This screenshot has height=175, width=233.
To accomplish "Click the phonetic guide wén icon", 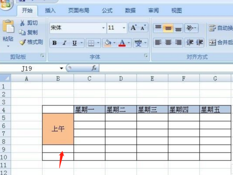I will tap(138, 43).
